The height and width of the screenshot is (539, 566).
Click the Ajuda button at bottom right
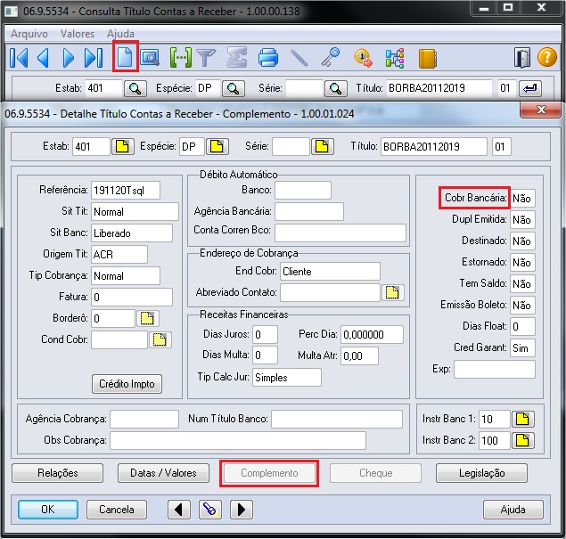point(513,510)
